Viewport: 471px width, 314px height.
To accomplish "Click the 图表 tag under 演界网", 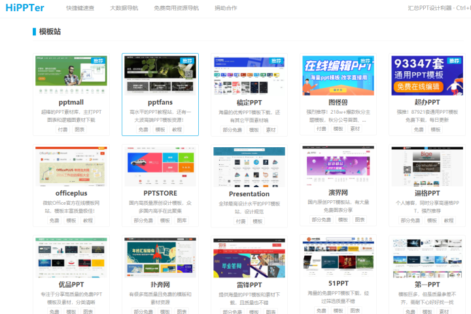I will [x=360, y=220].
